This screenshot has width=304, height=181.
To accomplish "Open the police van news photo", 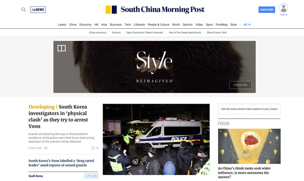I will (x=156, y=139).
